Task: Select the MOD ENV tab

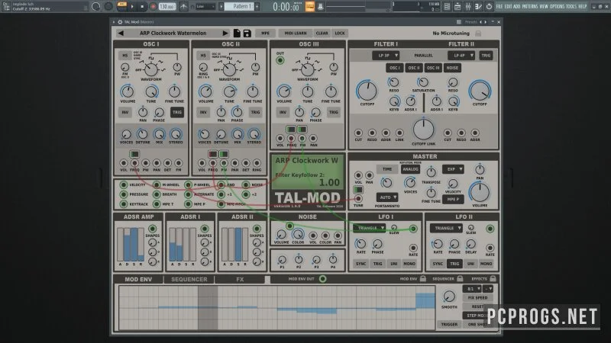Action: coord(138,279)
